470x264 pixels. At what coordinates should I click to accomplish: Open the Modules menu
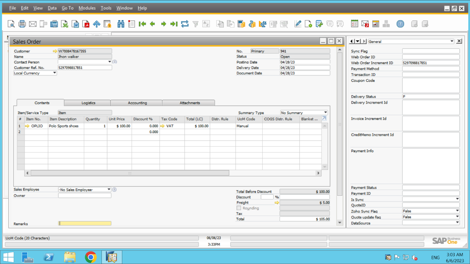pos(87,8)
